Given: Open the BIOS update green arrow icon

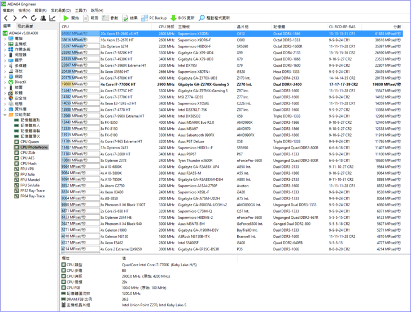Looking at the screenshot, I should (x=173, y=18).
